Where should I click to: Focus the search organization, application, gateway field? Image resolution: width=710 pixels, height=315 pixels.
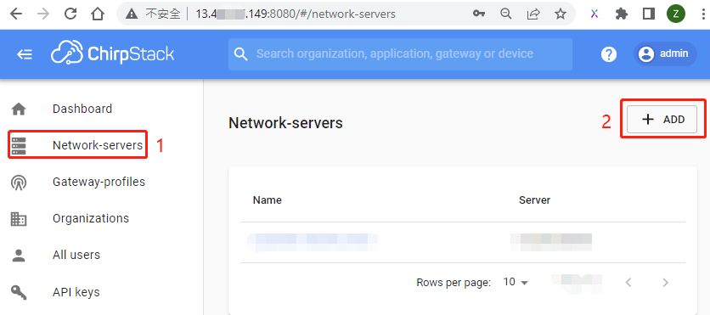[x=400, y=53]
